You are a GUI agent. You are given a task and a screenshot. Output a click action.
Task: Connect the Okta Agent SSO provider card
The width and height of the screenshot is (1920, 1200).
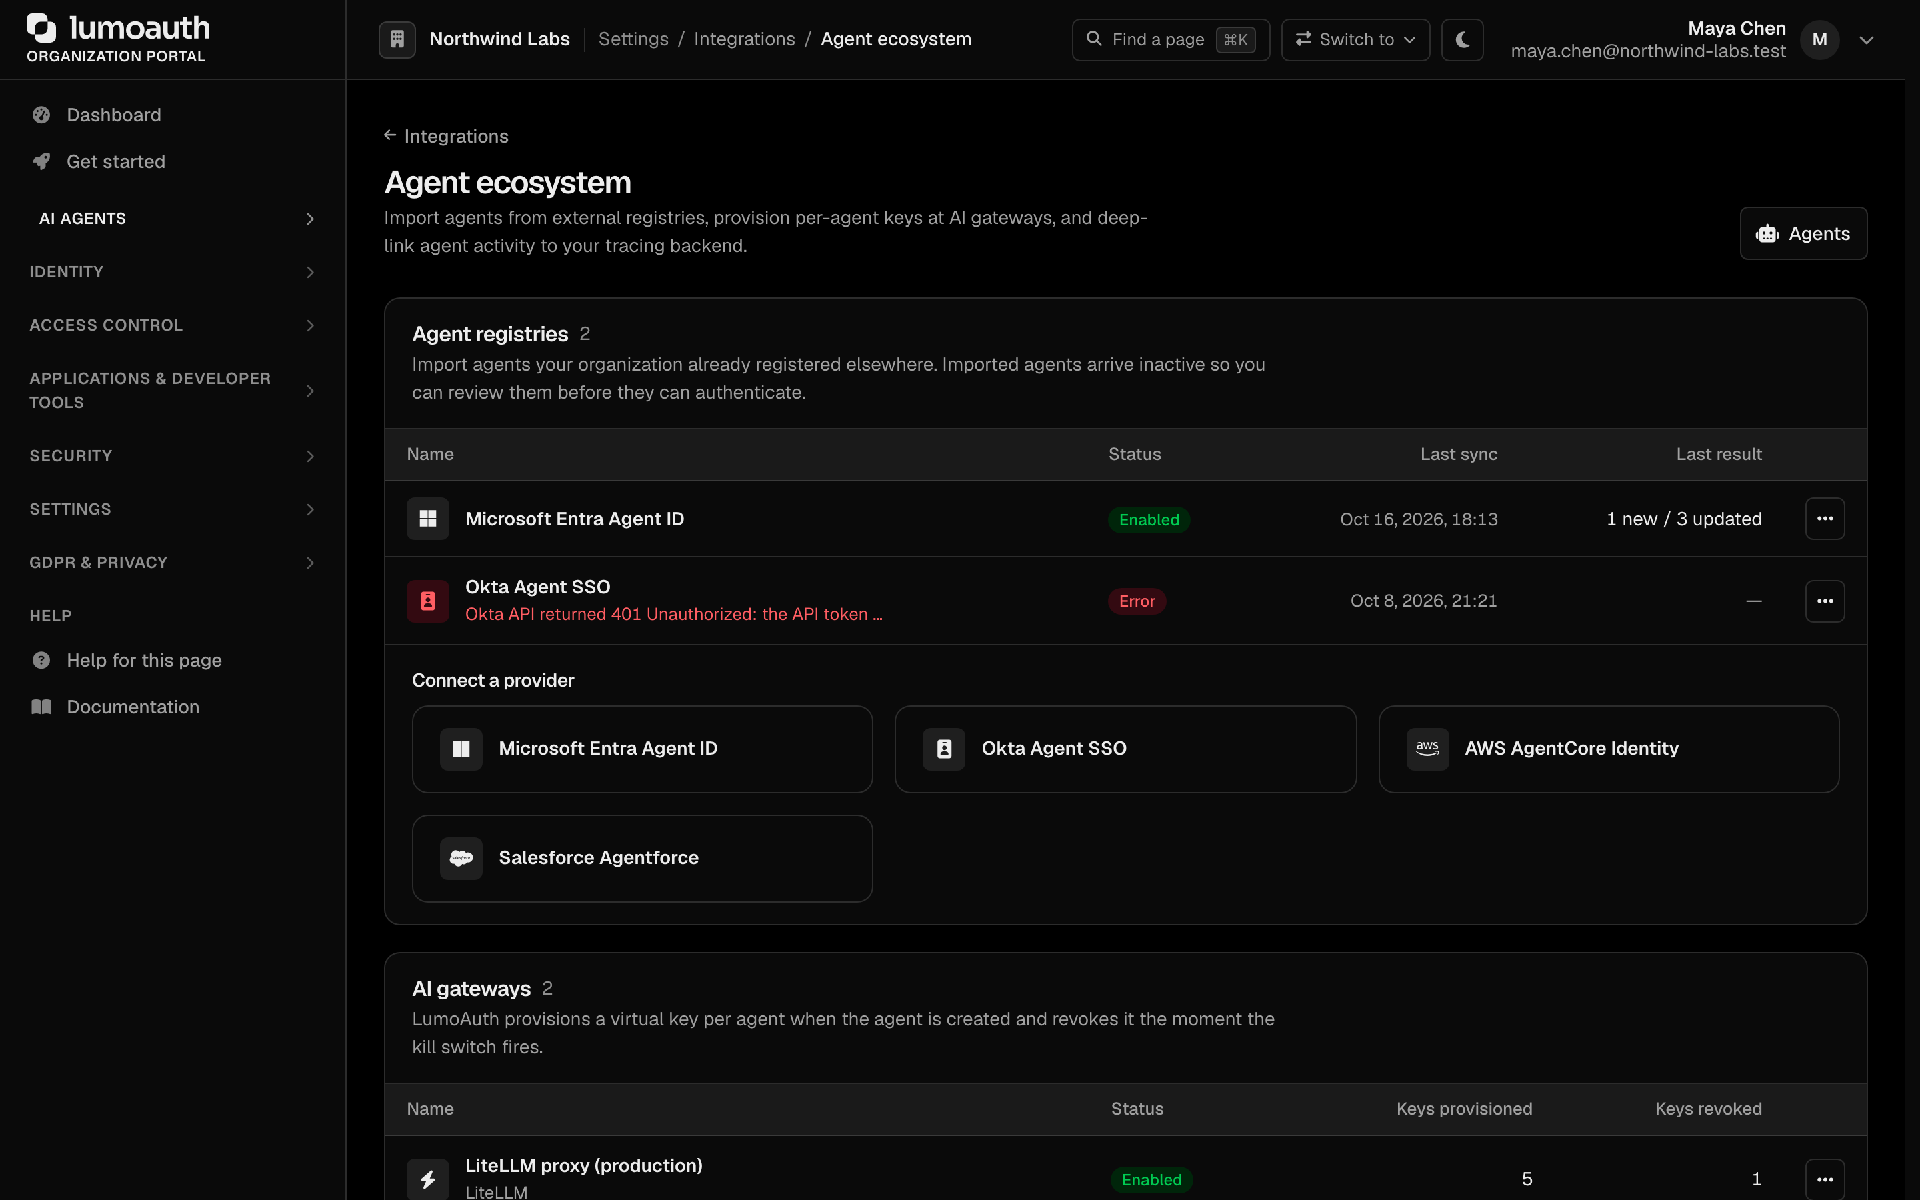1125,749
